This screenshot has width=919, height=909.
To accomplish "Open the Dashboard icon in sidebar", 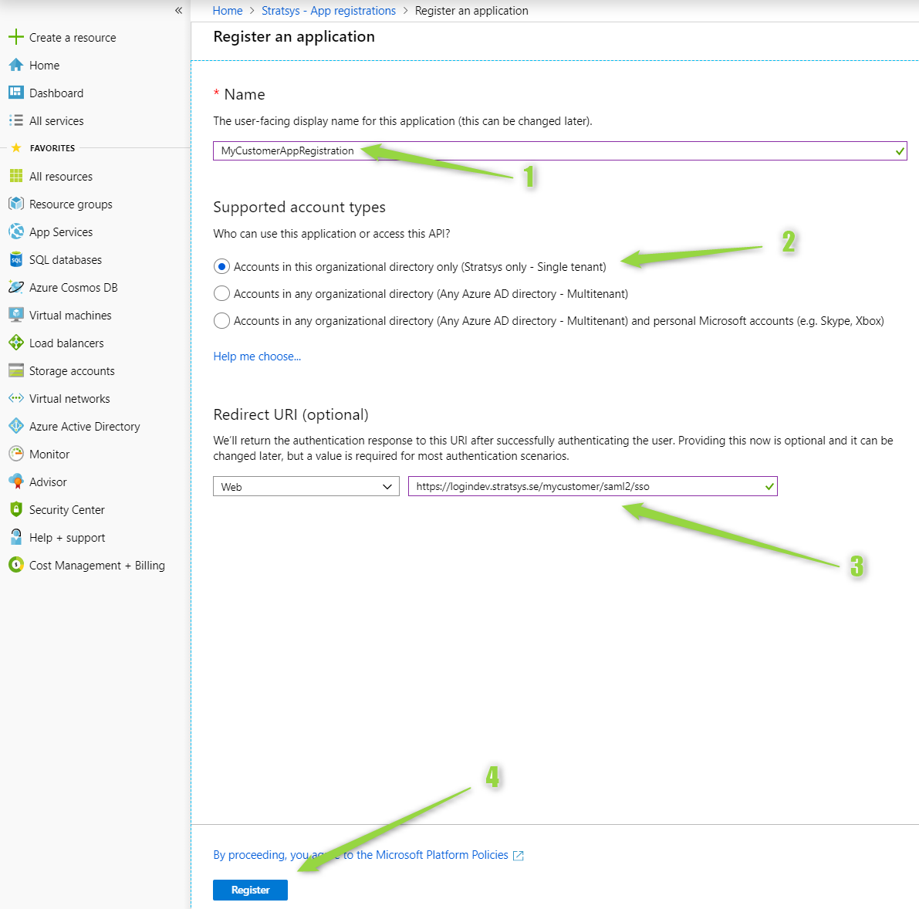I will coord(16,93).
